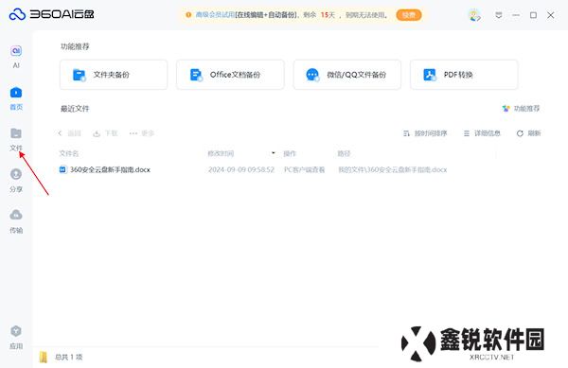Open the 更多 more options menu

[142, 133]
